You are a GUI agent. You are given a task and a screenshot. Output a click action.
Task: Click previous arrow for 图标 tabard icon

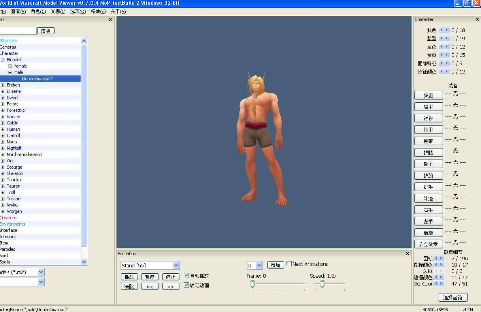(x=436, y=258)
